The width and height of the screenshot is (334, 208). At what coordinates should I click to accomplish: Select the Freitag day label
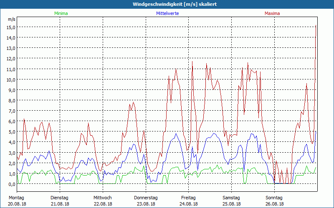[189, 198]
